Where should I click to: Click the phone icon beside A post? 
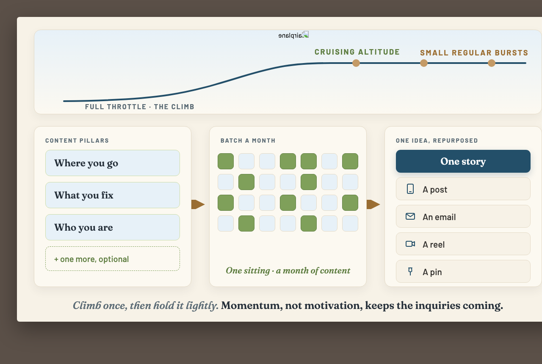click(410, 189)
